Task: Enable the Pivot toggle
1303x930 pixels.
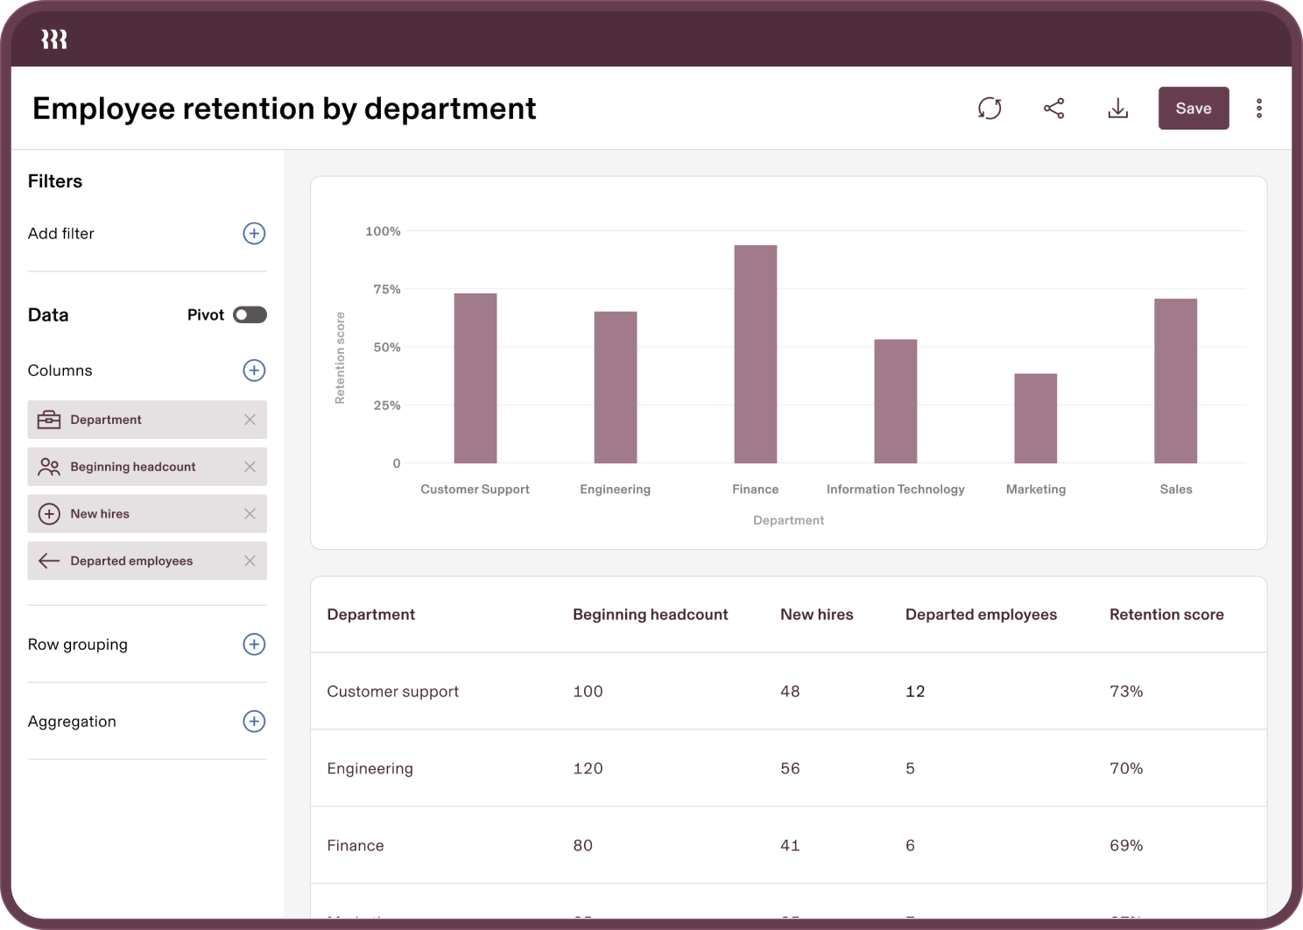Action: click(249, 314)
